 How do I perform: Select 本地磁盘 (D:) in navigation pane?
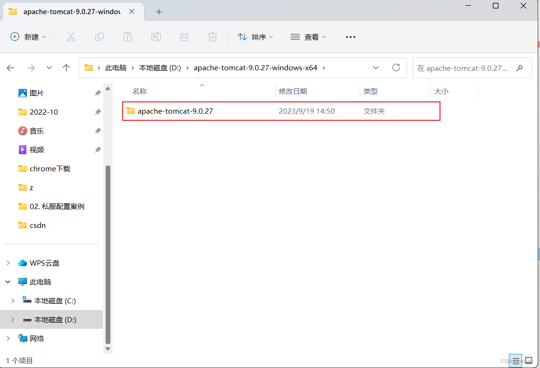click(x=55, y=320)
